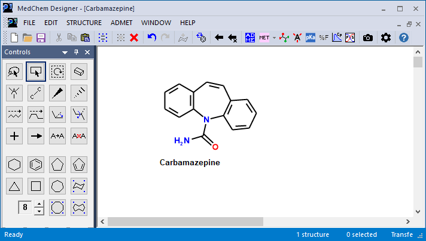Pick the cyclopentadiene ring template
Image resolution: width=426 pixels, height=241 pixels.
(79, 165)
